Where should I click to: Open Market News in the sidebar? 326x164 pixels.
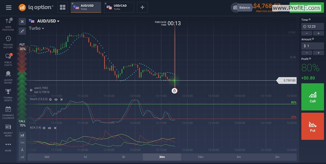[8, 130]
